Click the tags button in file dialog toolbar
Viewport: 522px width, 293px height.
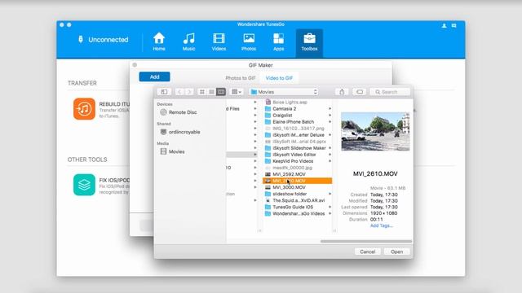[360, 92]
